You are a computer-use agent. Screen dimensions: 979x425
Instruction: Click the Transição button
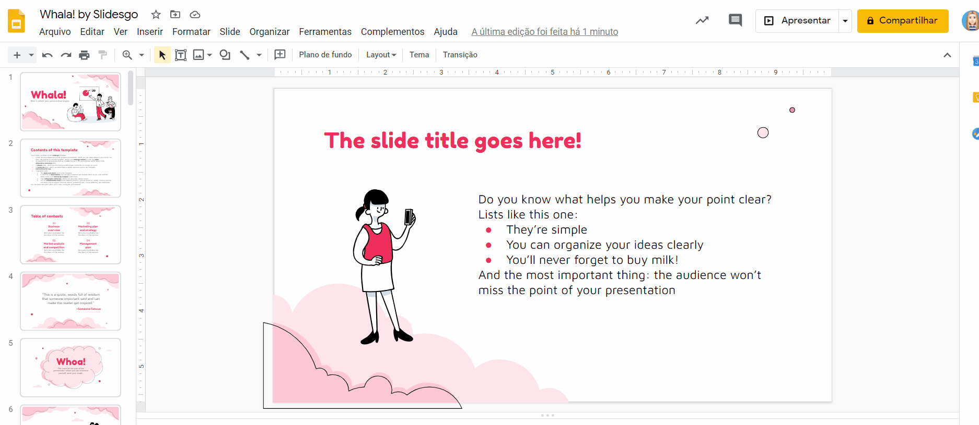pyautogui.click(x=460, y=55)
